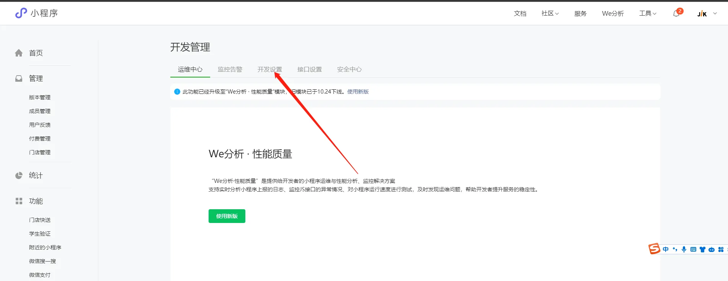This screenshot has height=281, width=728.
Task: Switch to the 接口设置 tab
Action: 310,69
